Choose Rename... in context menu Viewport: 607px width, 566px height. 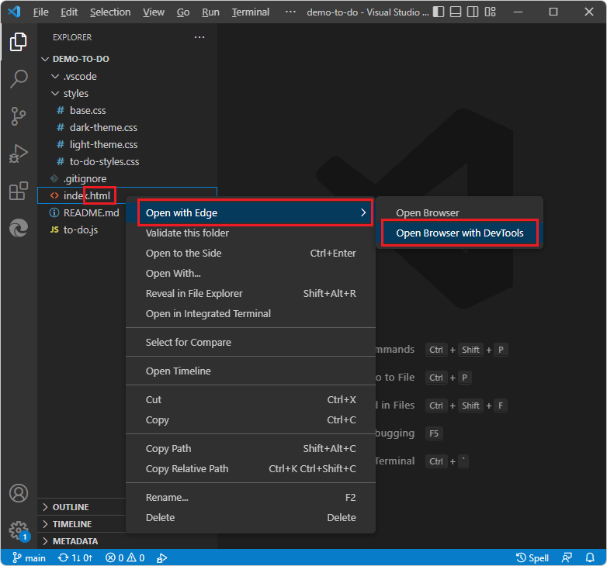pos(251,497)
